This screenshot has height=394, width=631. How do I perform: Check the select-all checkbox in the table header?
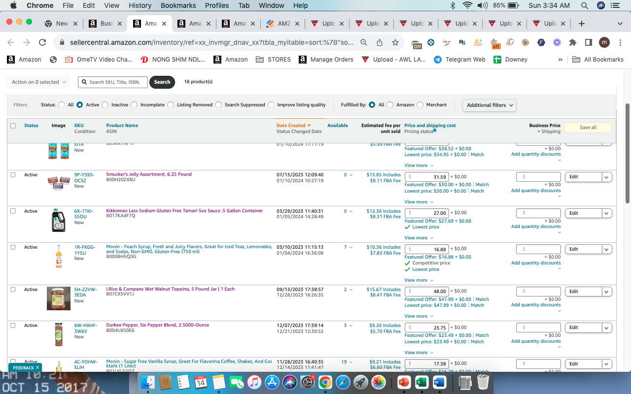(x=13, y=126)
